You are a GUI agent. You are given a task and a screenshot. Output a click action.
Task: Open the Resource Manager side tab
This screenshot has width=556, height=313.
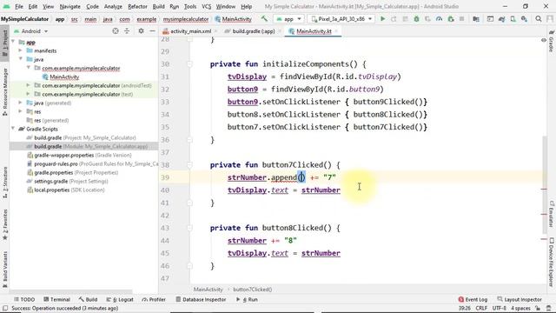pyautogui.click(x=4, y=92)
